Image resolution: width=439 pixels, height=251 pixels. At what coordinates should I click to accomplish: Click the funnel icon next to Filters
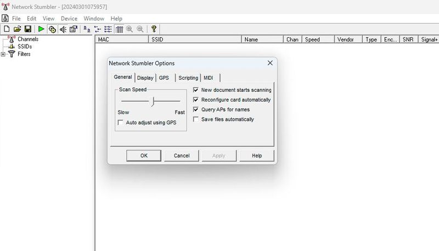(12, 54)
